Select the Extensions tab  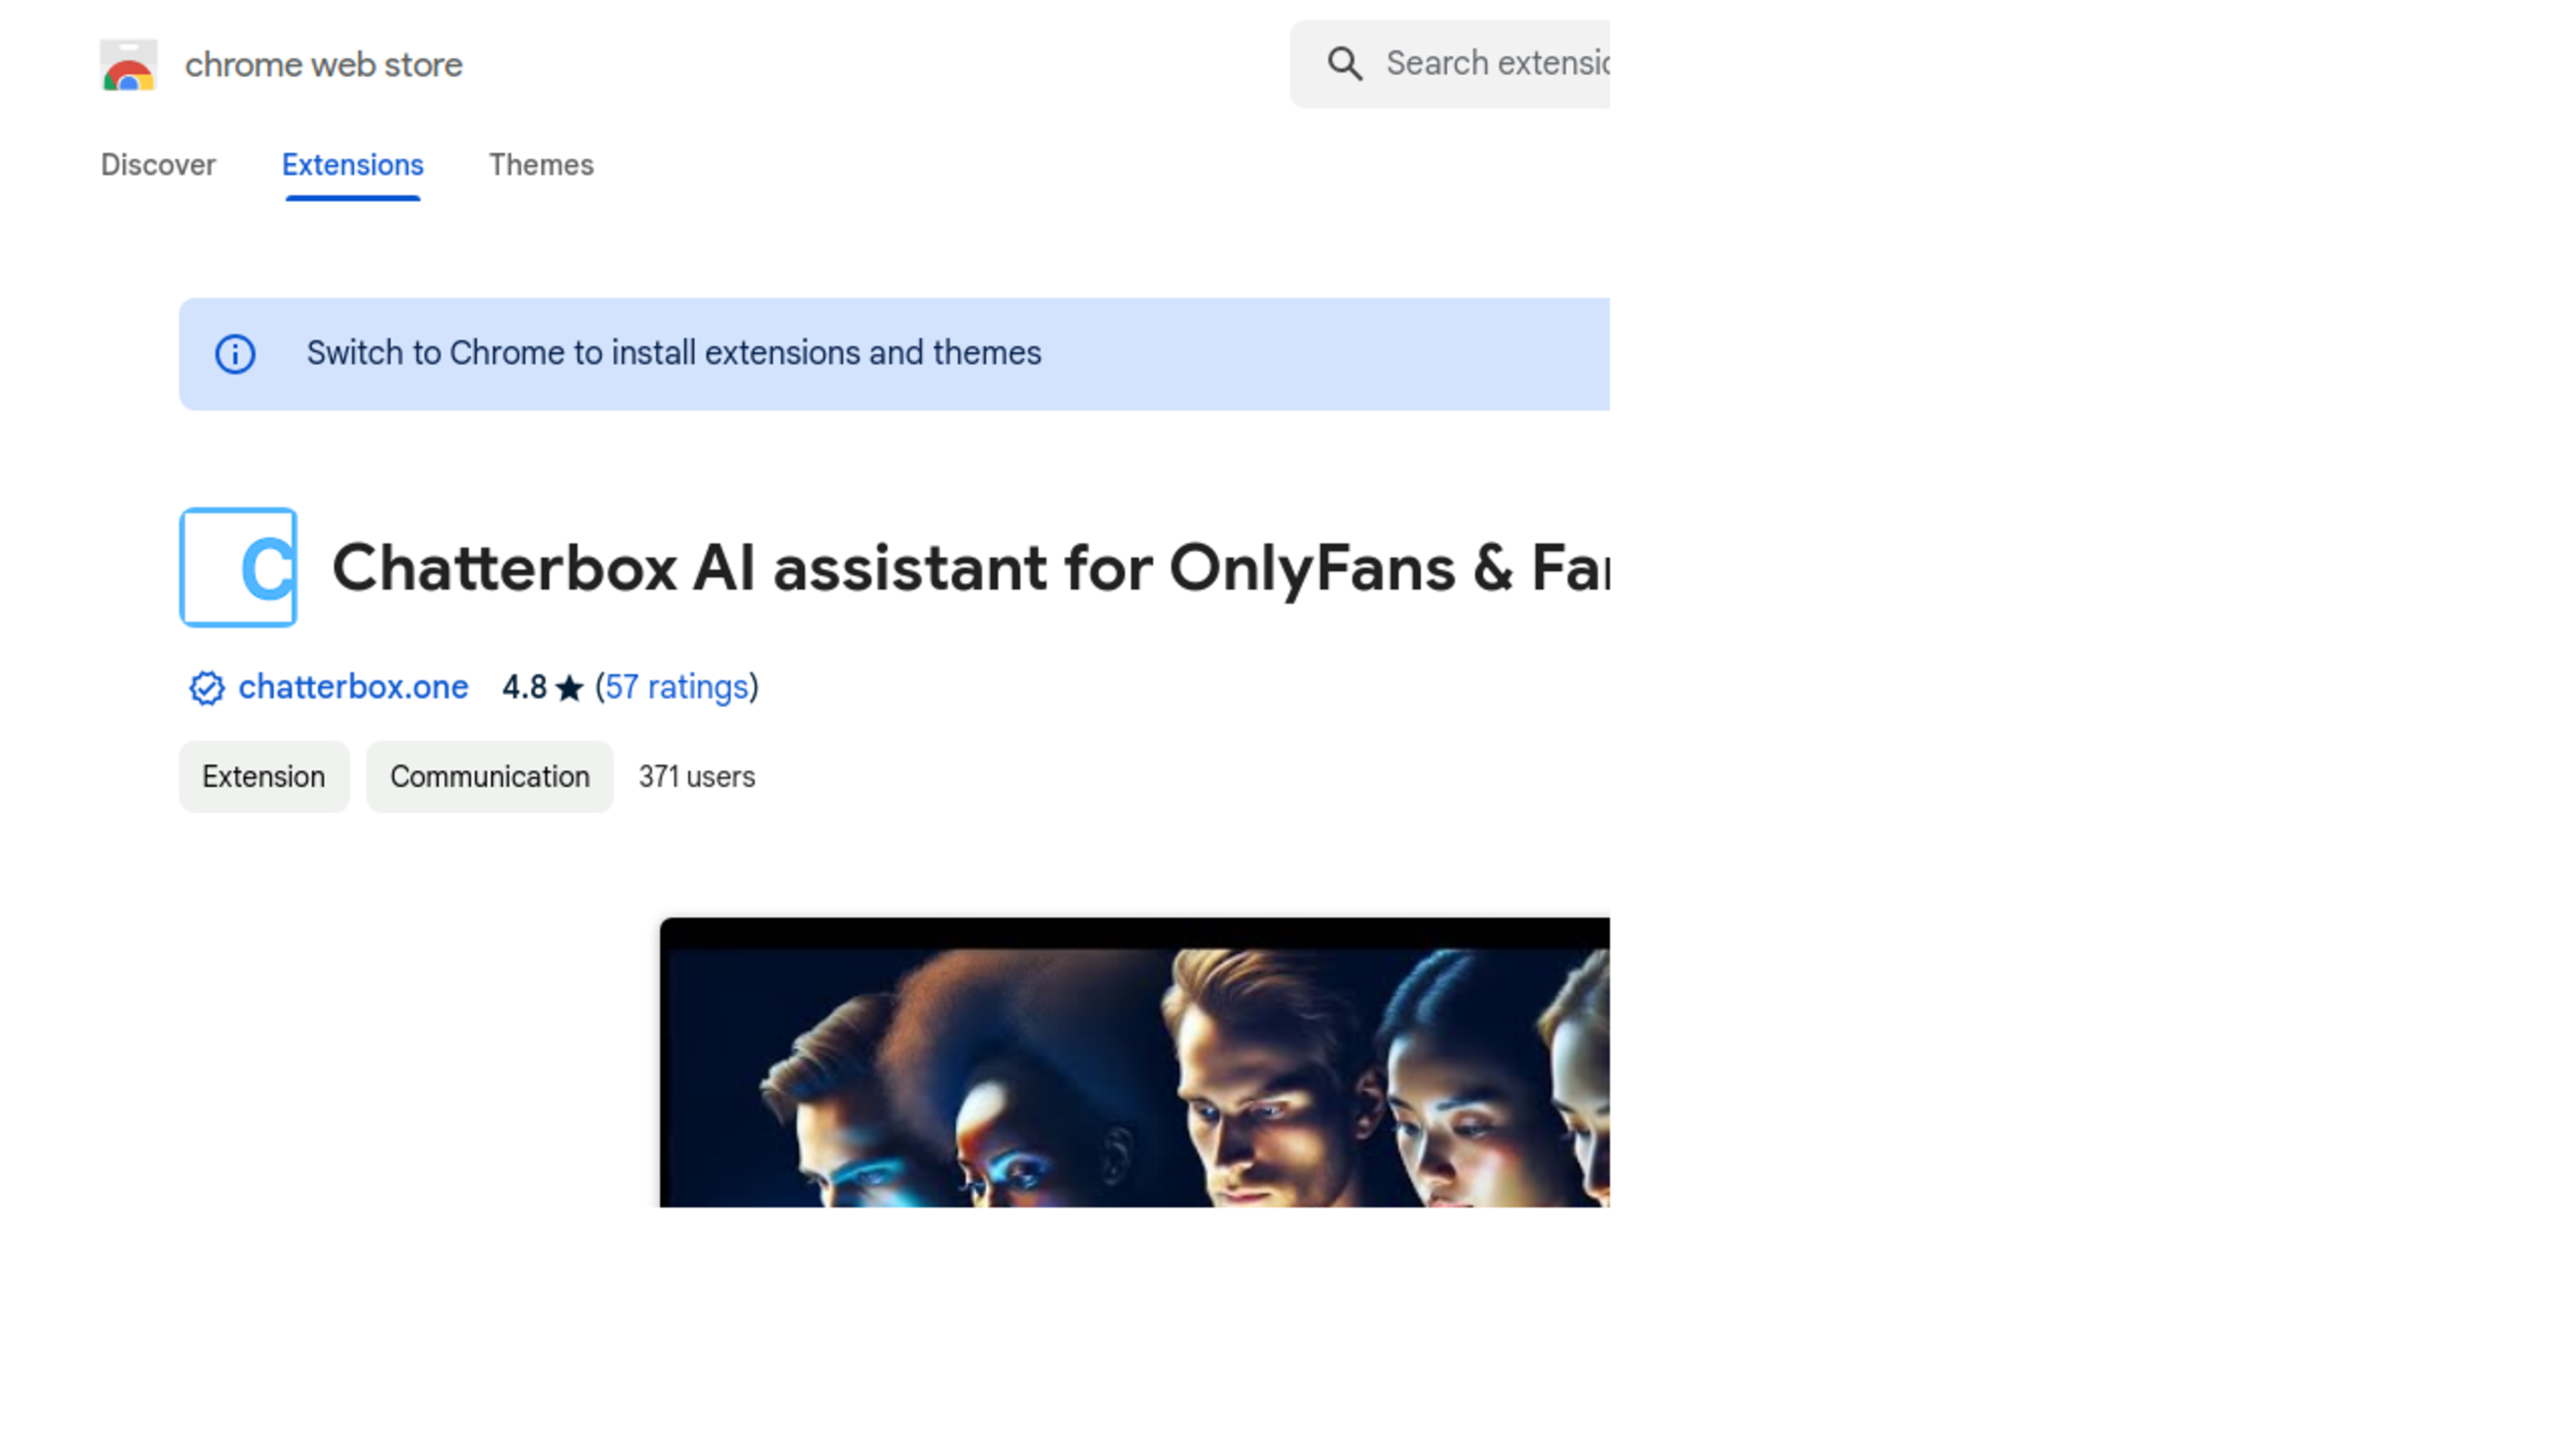pos(352,164)
